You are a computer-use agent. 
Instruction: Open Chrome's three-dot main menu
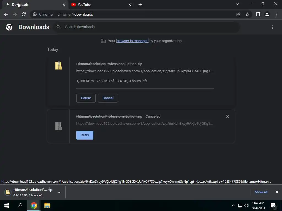276,14
